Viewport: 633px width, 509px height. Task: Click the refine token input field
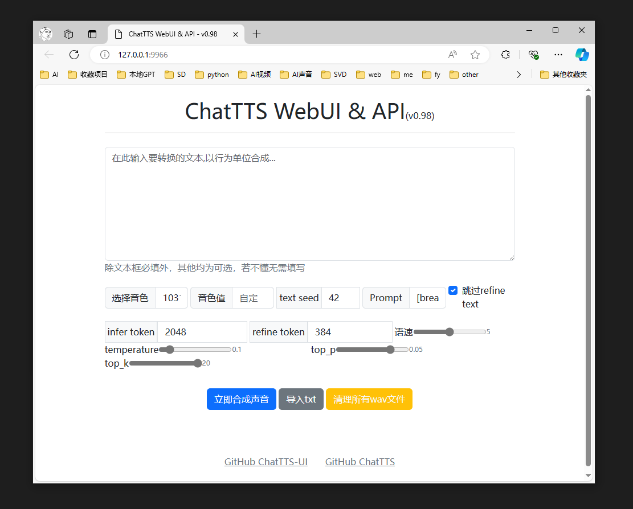tap(350, 332)
